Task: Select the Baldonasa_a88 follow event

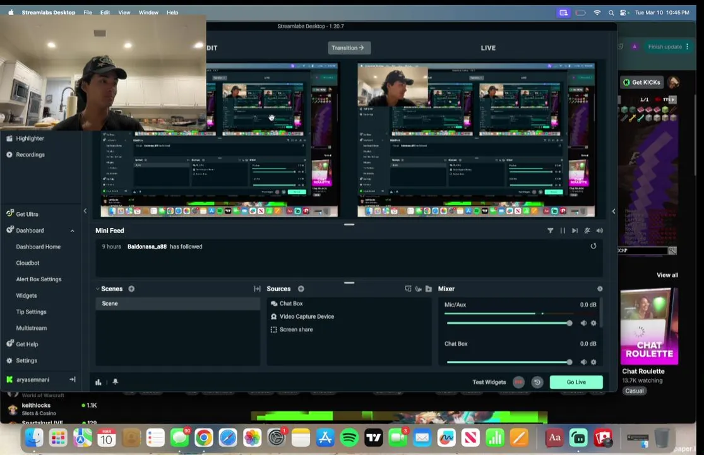Action: [x=349, y=246]
